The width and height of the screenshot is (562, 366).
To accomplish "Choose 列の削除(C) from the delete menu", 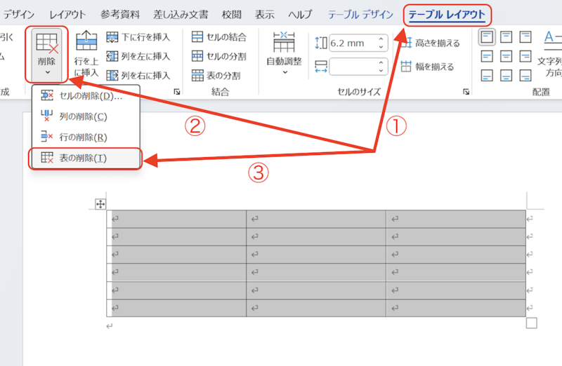I will tap(86, 116).
